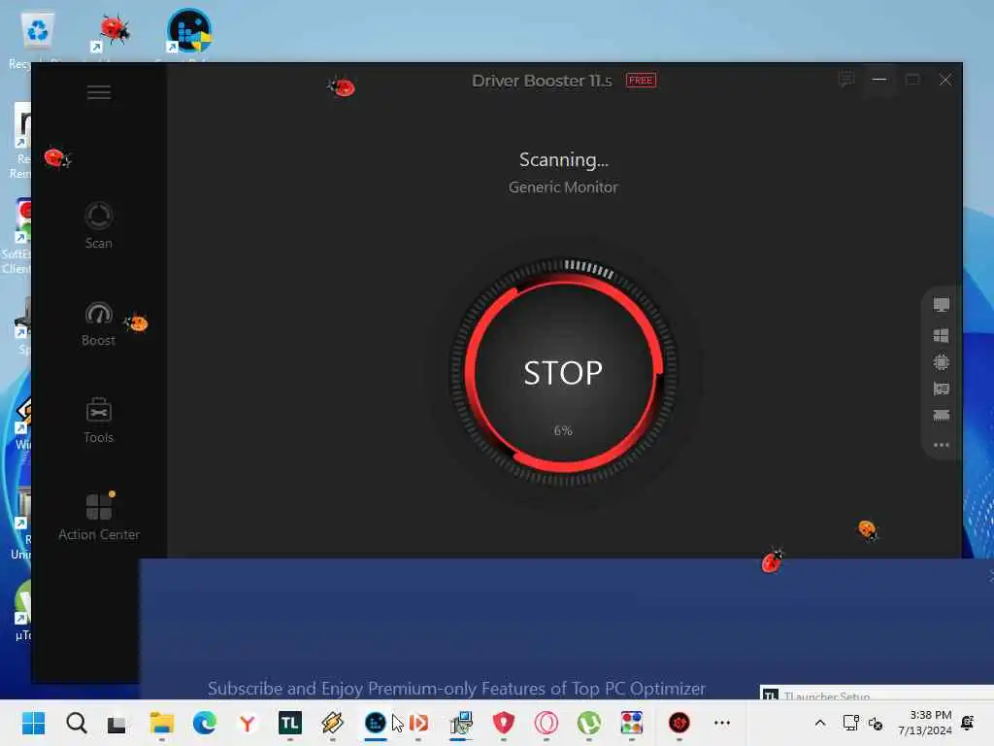Click the Driver Booster taskbar icon
This screenshot has height=746, width=994.
coord(679,723)
